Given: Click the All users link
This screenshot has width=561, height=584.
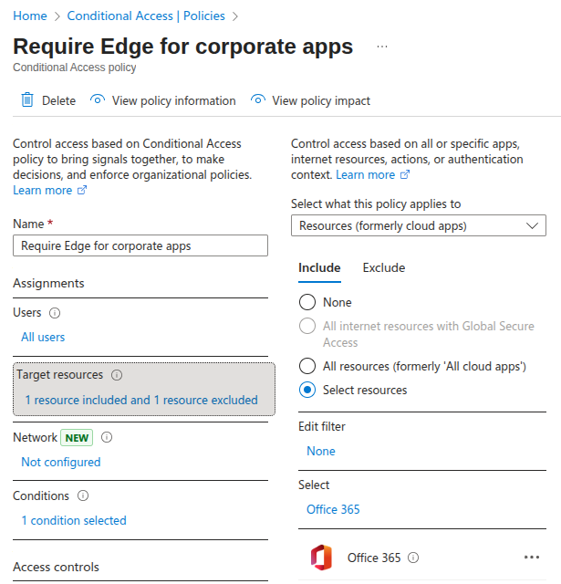Looking at the screenshot, I should [43, 337].
